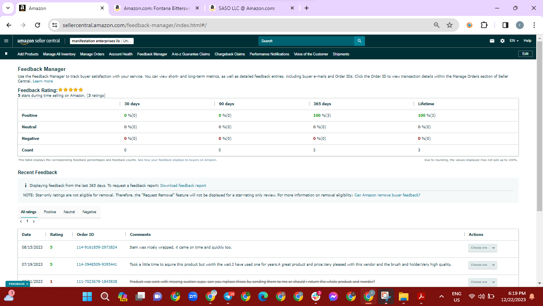This screenshot has height=306, width=543.
Task: Open order 114-9161859-2973824
Action: pos(97,247)
